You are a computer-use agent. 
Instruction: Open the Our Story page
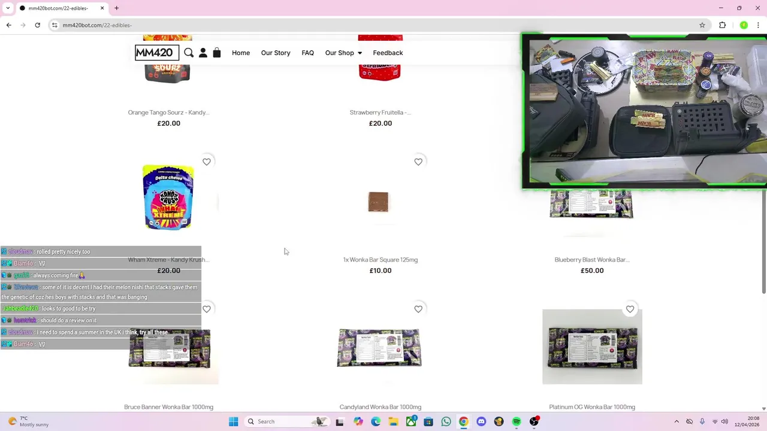[x=276, y=53]
